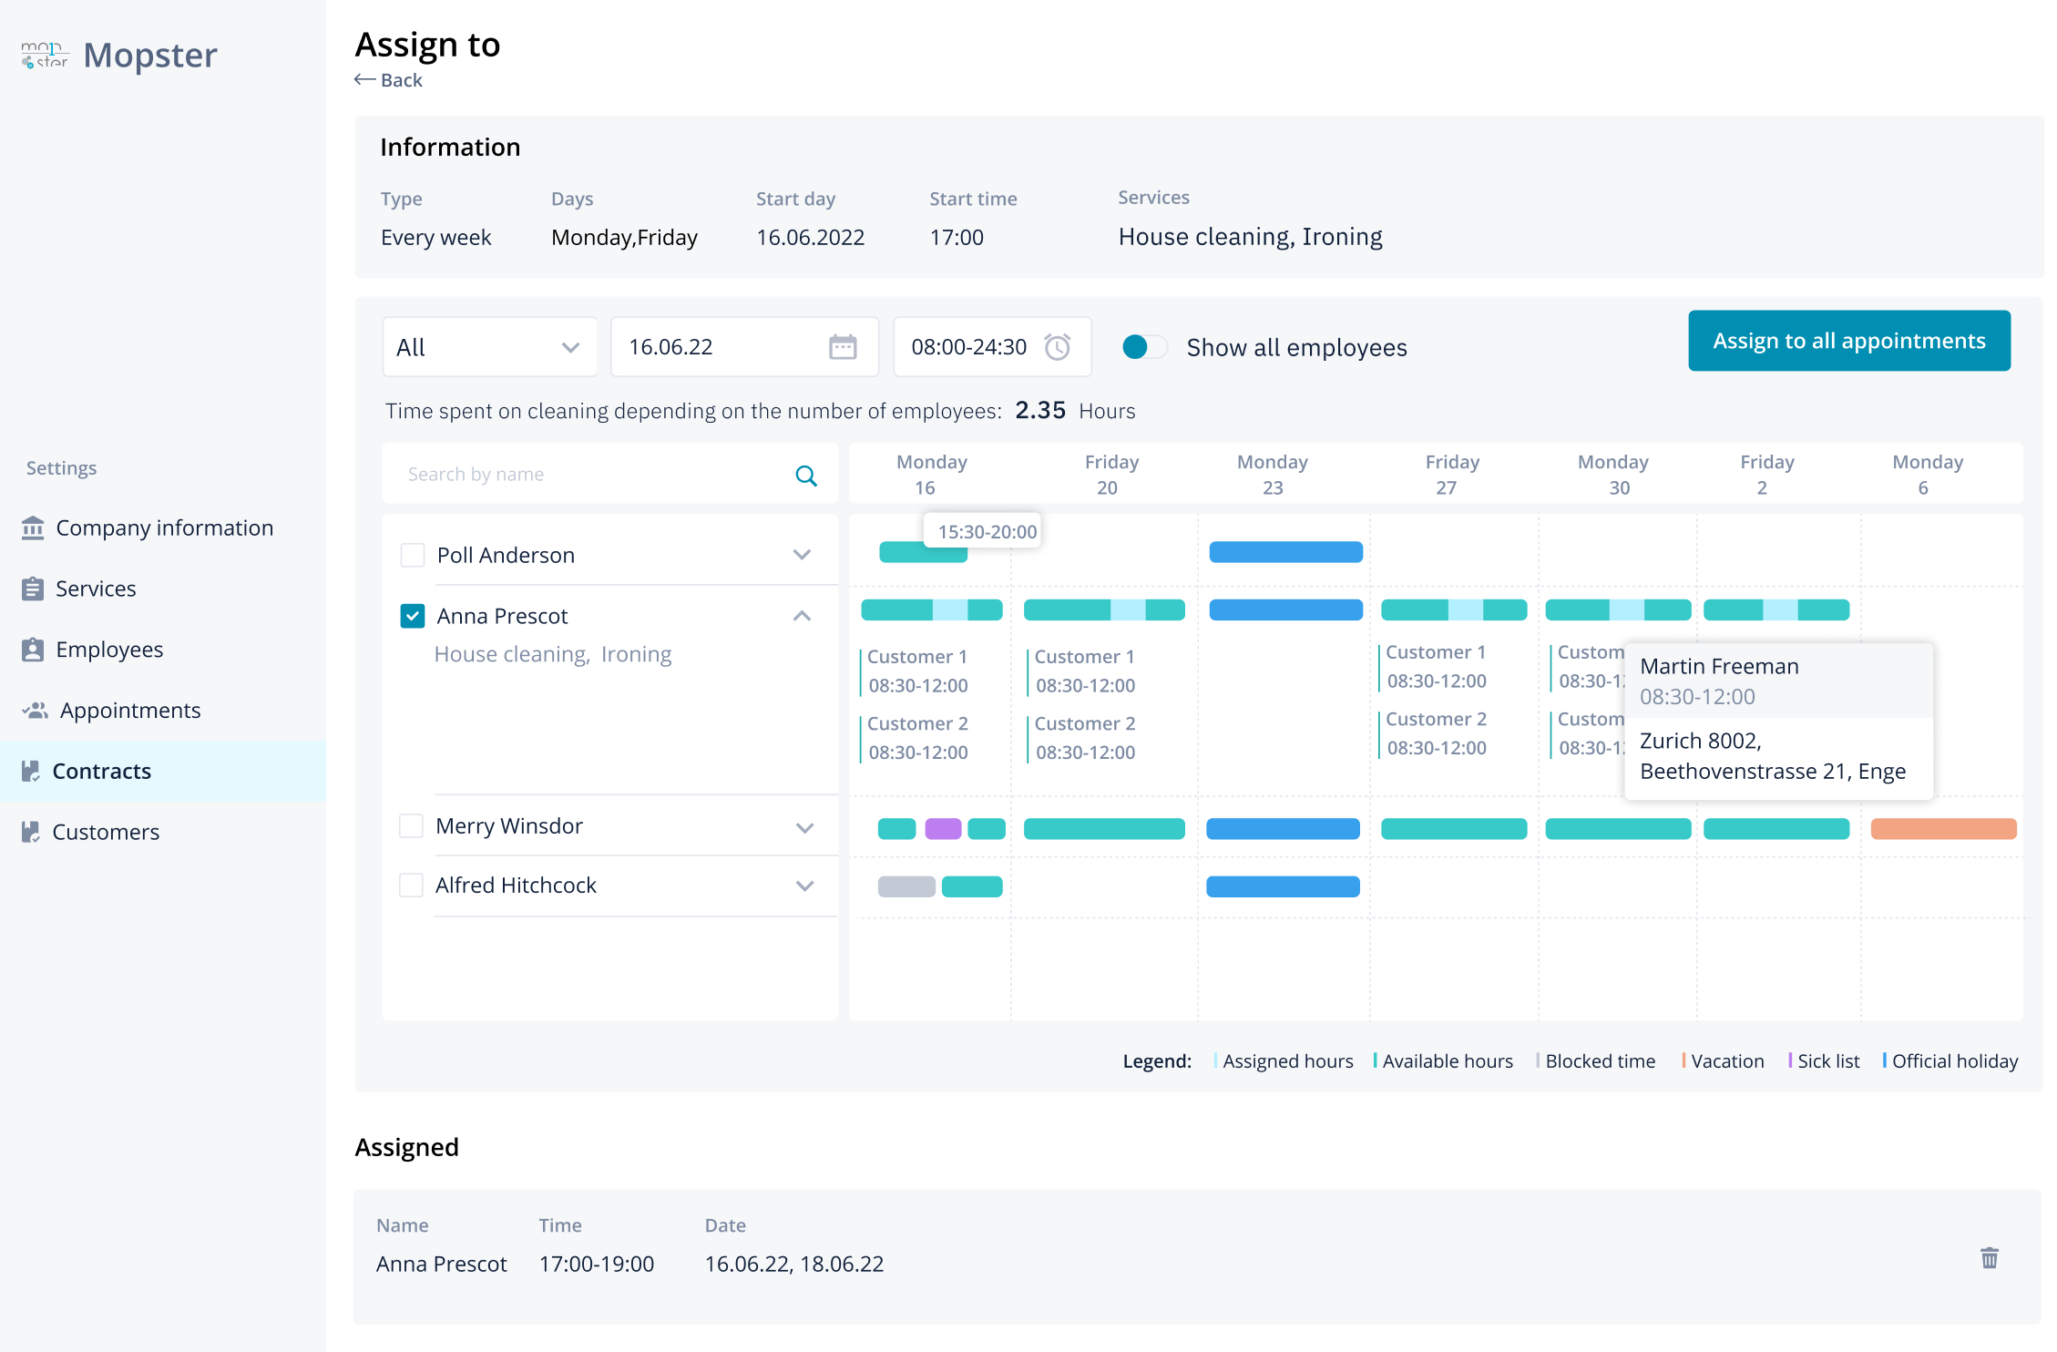Click the Employees badge icon
Screen dimensions: 2057x1352
point(33,650)
